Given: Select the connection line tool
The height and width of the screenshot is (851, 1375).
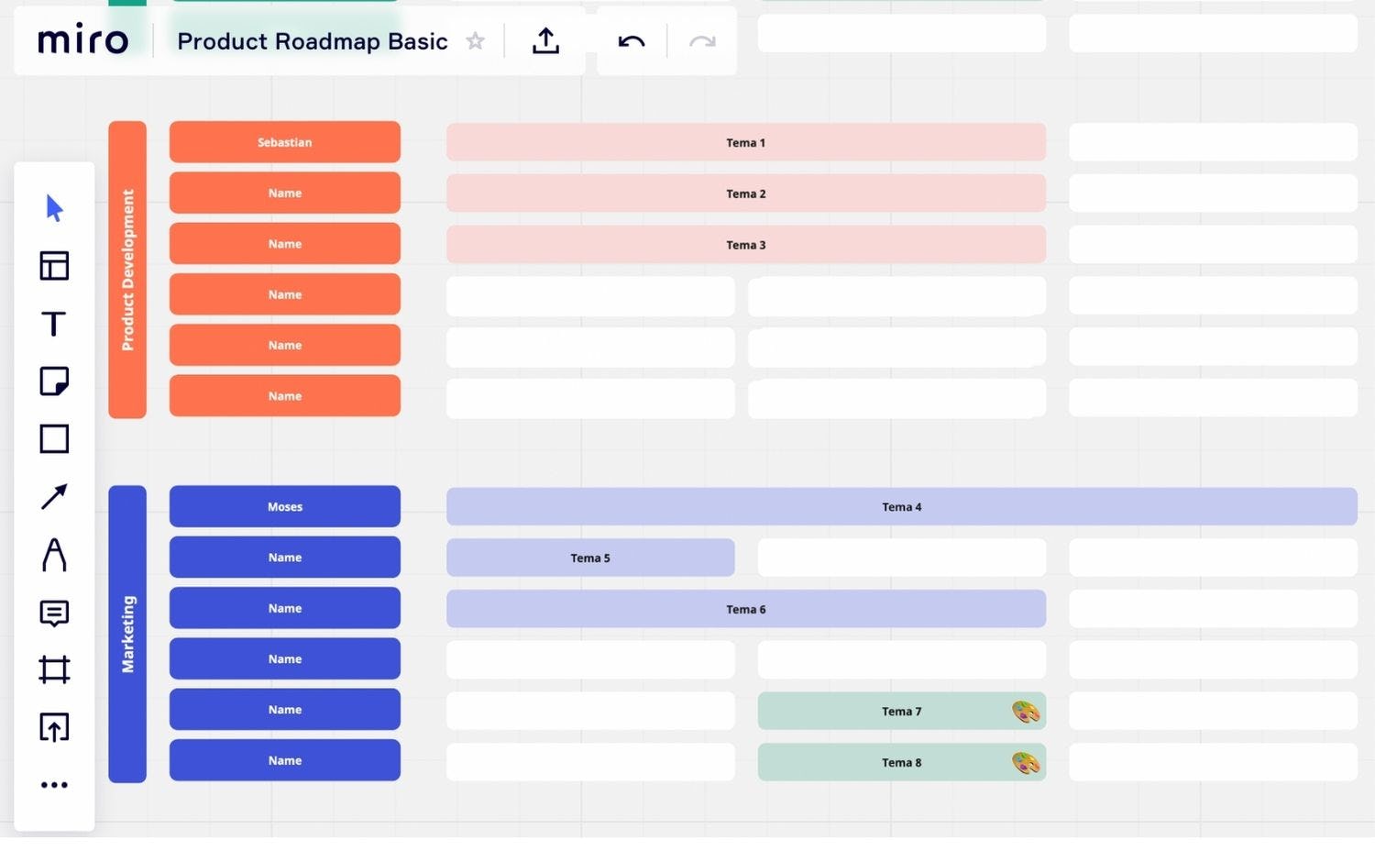Looking at the screenshot, I should coord(54,496).
